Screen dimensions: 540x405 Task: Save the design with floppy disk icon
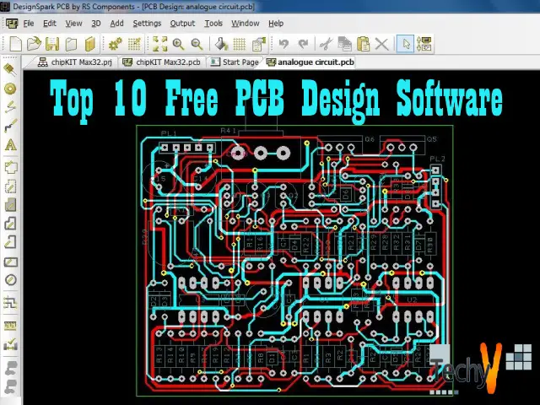click(52, 44)
